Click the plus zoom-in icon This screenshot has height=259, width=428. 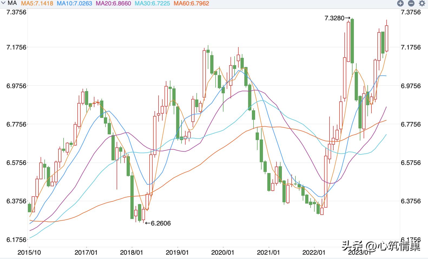click(400, 3)
